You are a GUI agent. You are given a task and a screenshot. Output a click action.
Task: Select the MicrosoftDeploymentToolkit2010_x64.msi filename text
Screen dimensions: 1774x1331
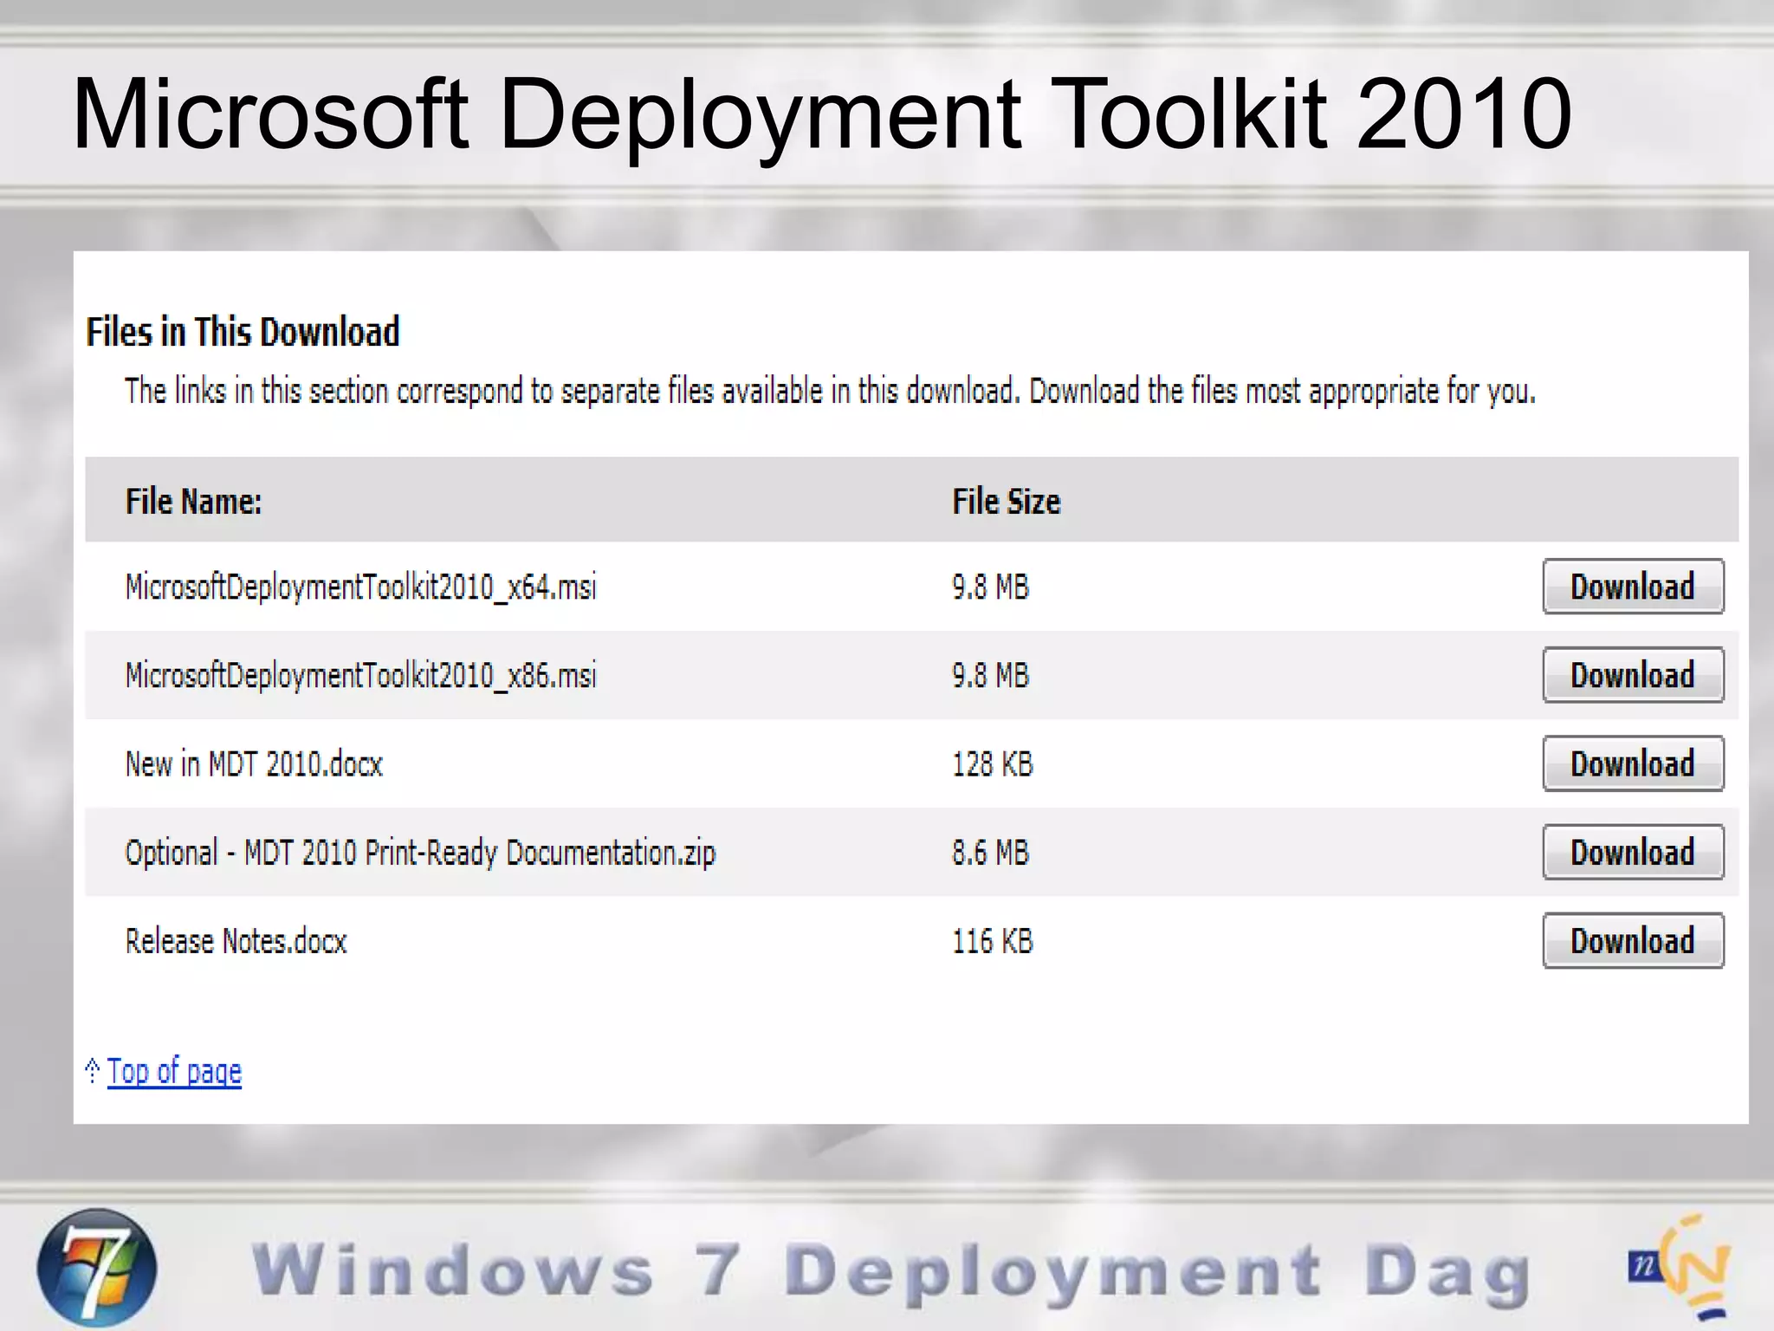coord(360,588)
